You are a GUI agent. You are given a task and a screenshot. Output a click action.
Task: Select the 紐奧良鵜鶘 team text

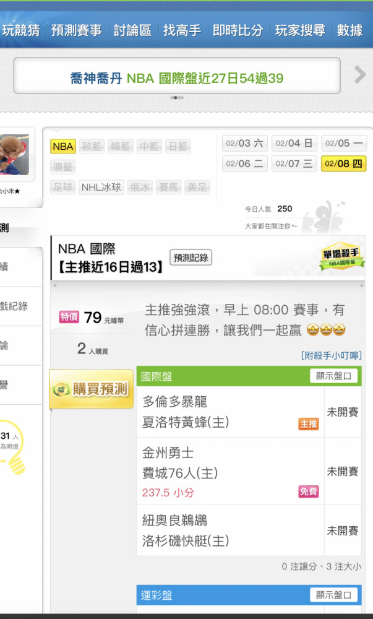(x=174, y=521)
